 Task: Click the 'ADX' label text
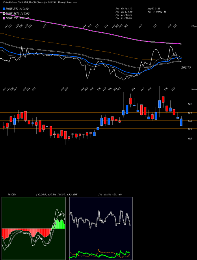point(75,195)
